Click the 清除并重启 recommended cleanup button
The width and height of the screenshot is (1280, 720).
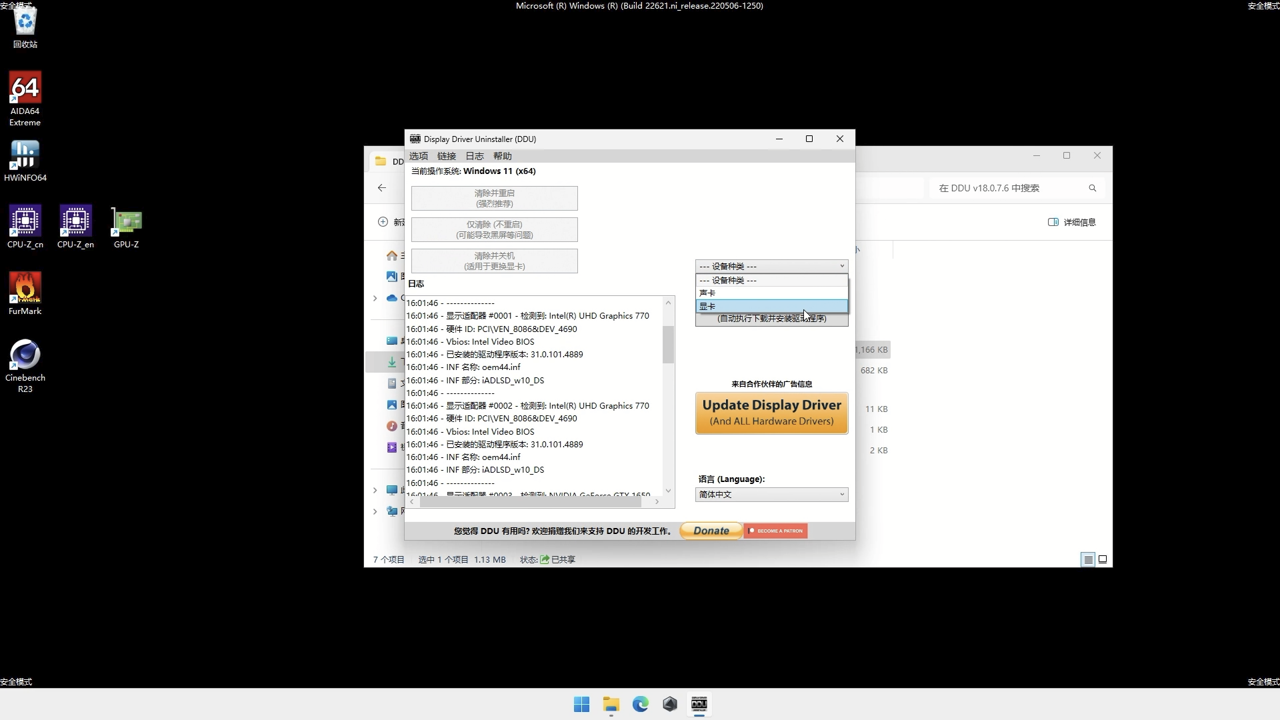tap(494, 198)
